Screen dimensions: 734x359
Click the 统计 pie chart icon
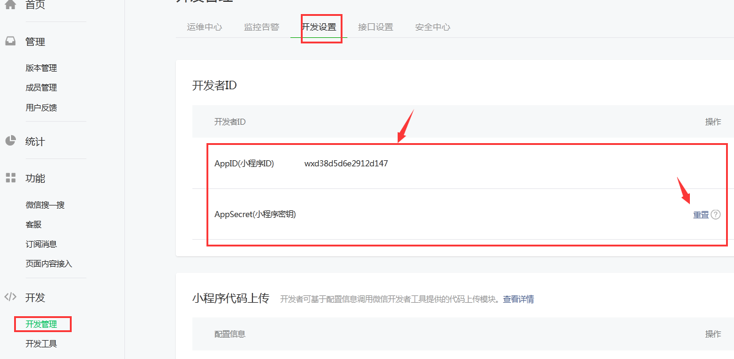10,141
